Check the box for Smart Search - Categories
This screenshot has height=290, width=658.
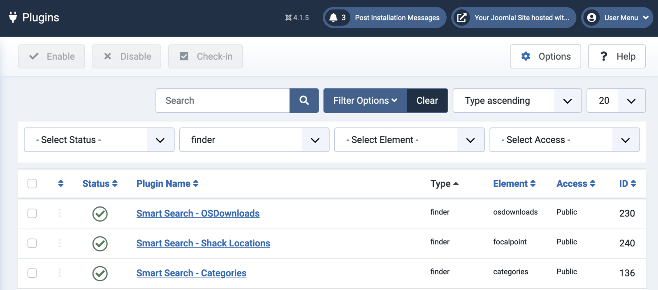pyautogui.click(x=32, y=273)
